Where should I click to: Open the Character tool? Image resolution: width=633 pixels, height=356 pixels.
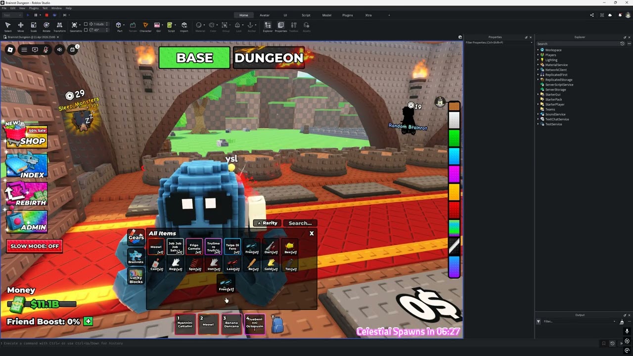click(145, 27)
